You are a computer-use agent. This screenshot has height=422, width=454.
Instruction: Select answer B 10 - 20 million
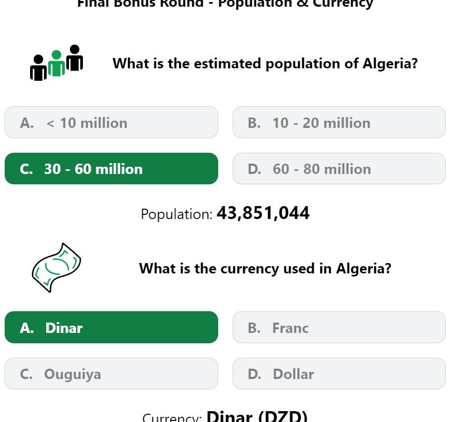click(x=339, y=122)
